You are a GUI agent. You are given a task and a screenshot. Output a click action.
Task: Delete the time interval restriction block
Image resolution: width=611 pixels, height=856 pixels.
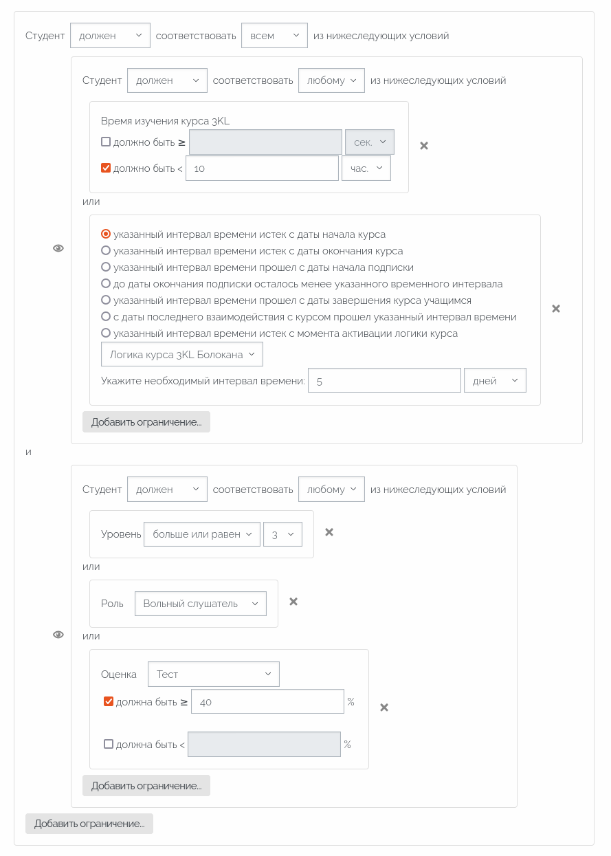pos(556,309)
